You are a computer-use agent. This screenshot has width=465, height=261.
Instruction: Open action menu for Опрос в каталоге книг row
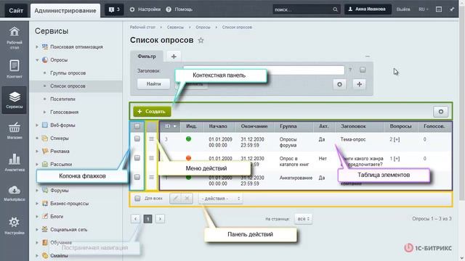[152, 158]
